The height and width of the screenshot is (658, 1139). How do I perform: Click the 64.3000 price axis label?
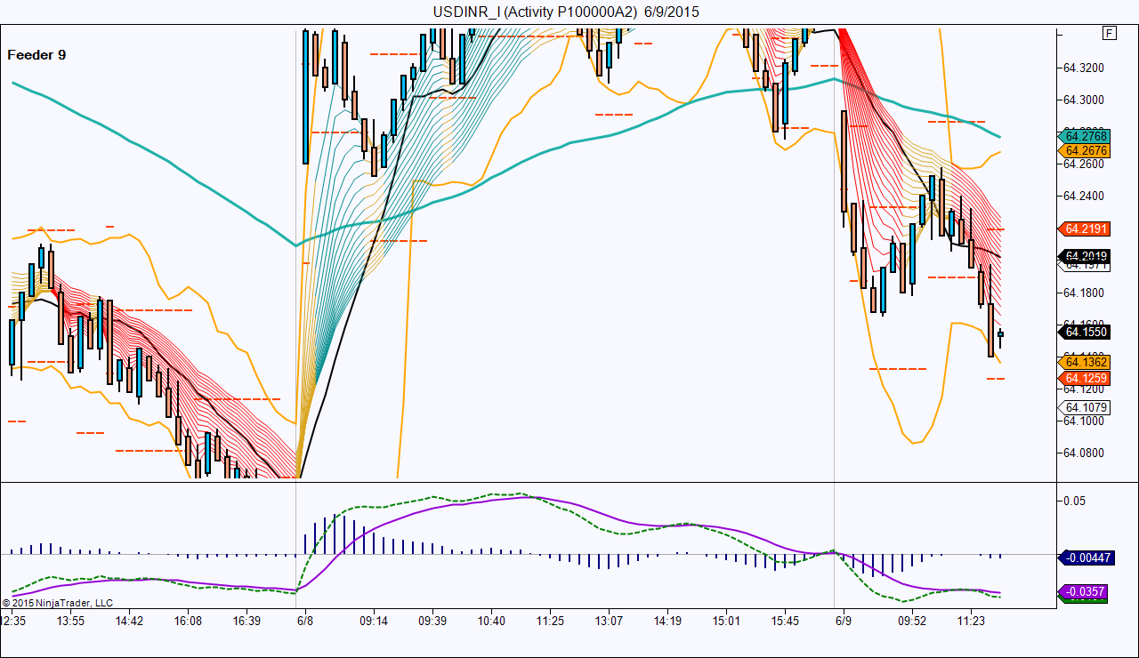click(1085, 100)
